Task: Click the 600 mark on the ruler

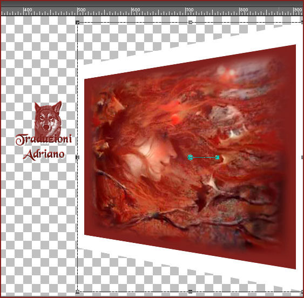Action: (136, 10)
